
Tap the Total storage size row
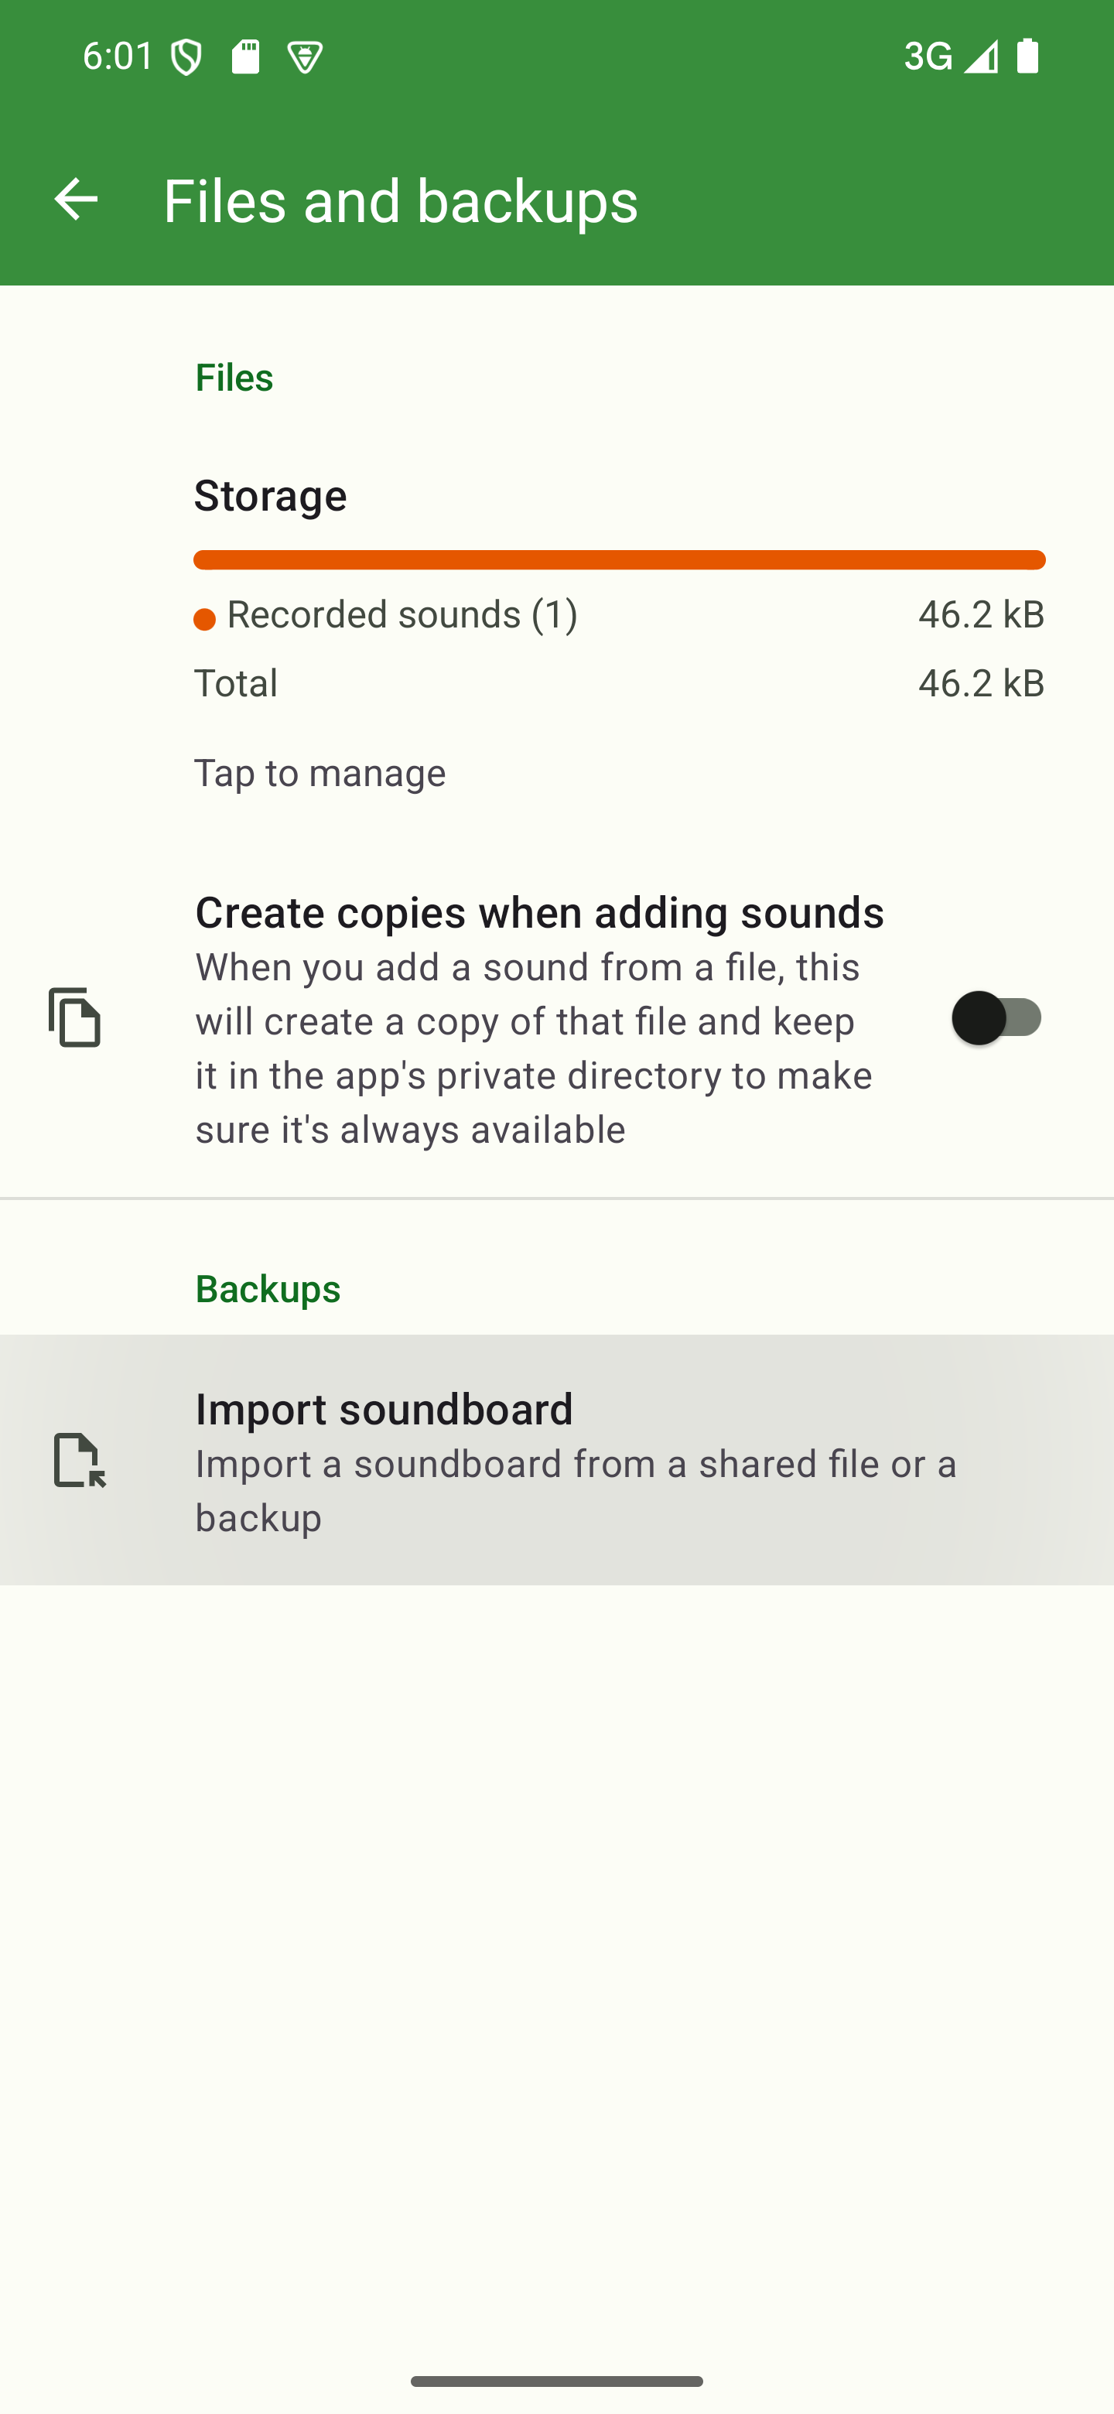pyautogui.click(x=618, y=683)
